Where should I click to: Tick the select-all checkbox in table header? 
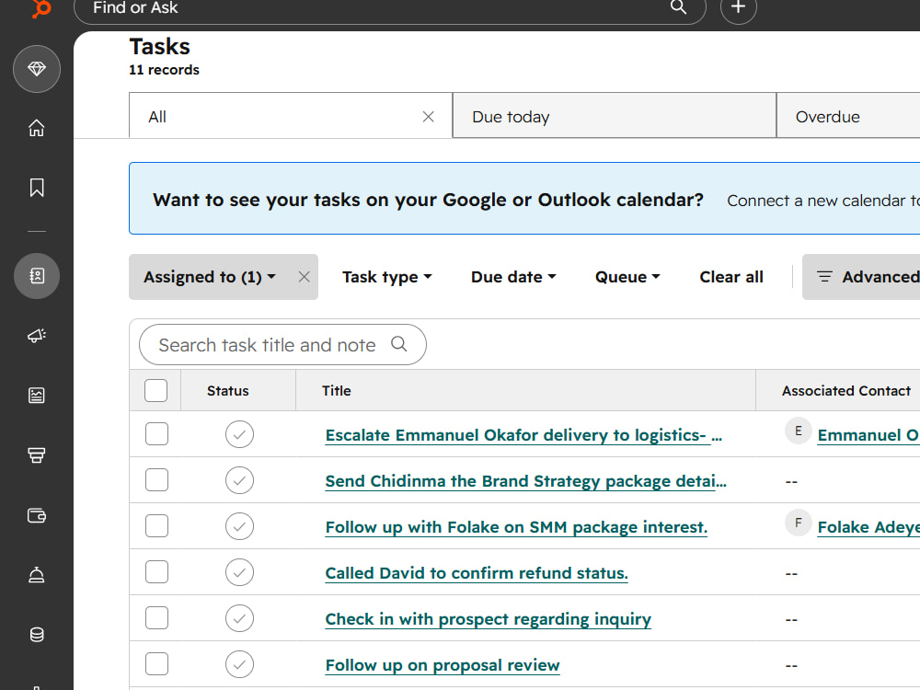coord(156,390)
